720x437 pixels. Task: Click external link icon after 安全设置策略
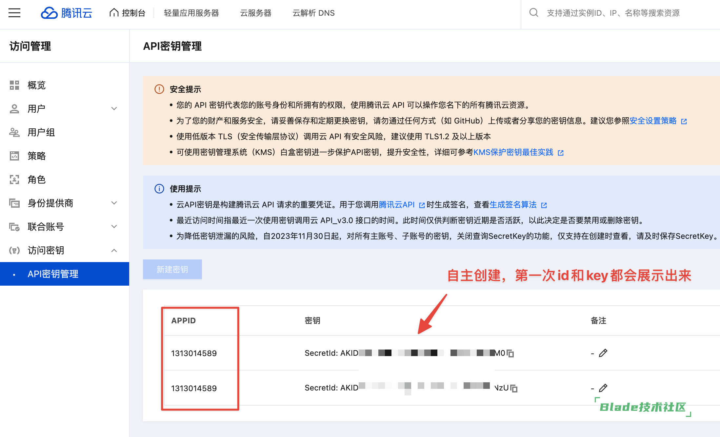click(x=684, y=121)
